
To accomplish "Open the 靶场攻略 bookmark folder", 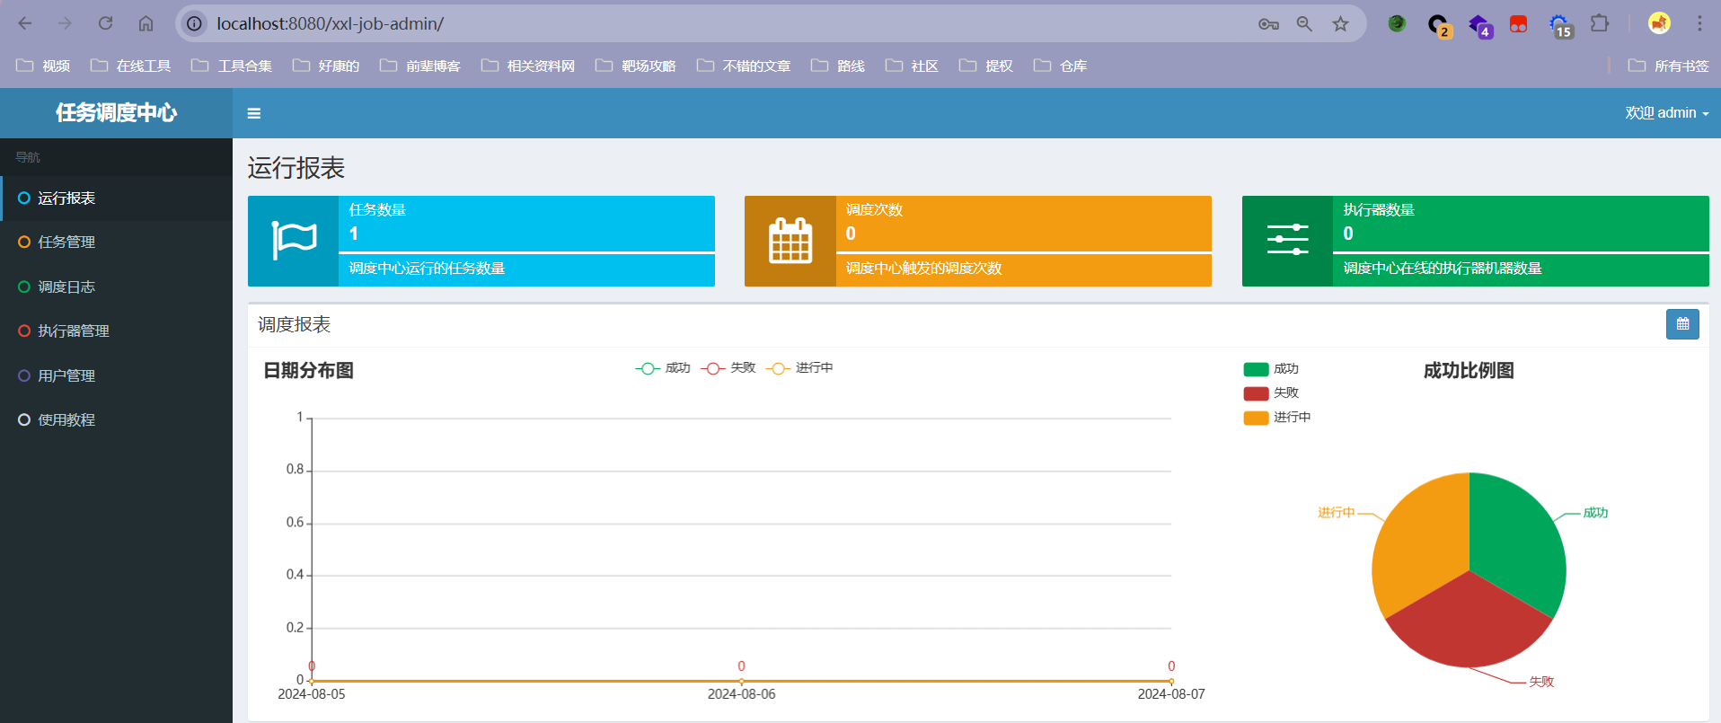I will coord(636,66).
